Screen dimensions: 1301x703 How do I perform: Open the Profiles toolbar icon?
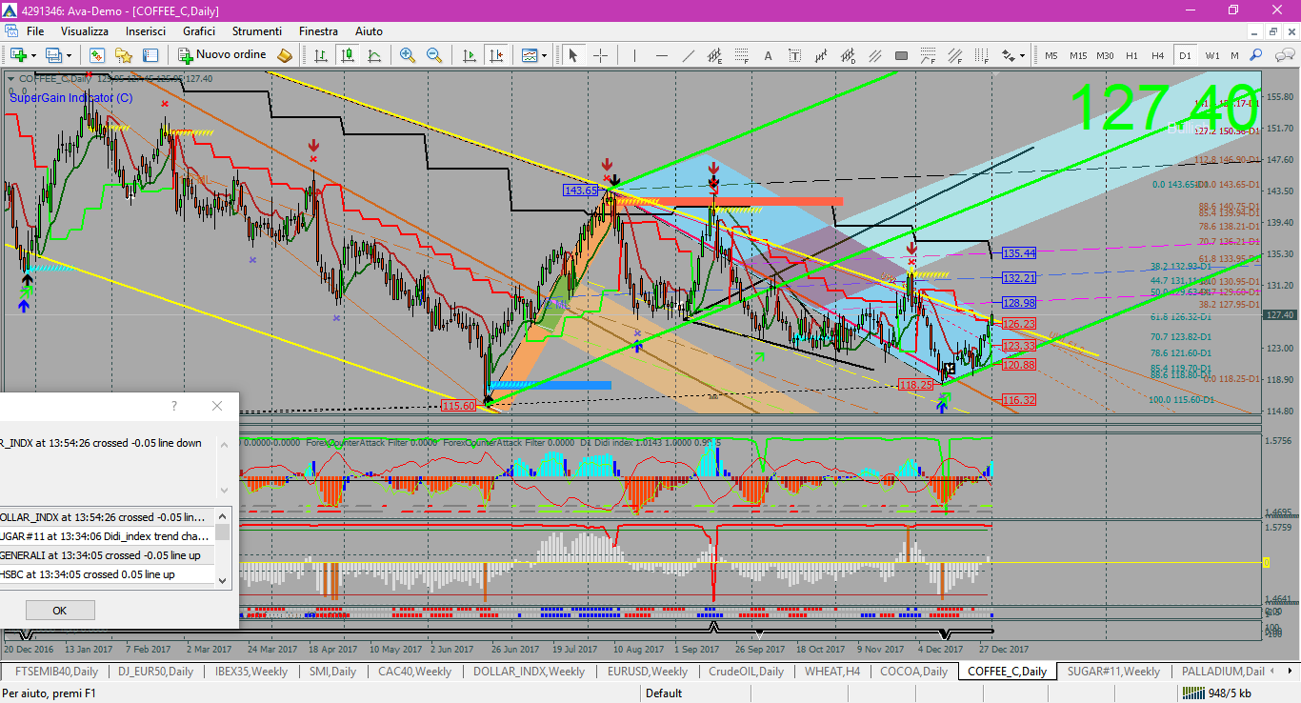click(54, 55)
